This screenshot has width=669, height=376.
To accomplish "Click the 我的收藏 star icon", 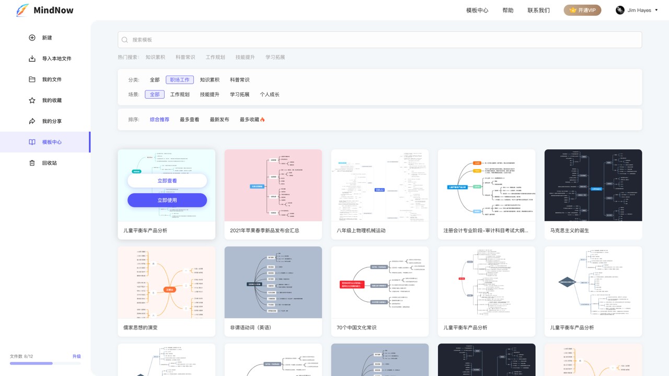I will point(32,100).
